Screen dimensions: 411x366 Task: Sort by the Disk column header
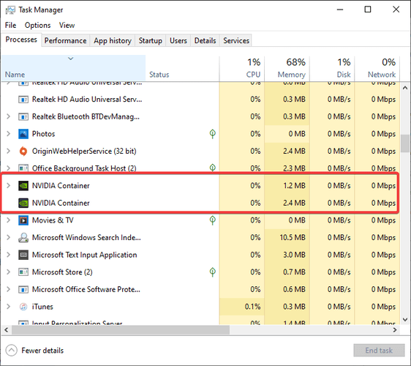click(332, 68)
